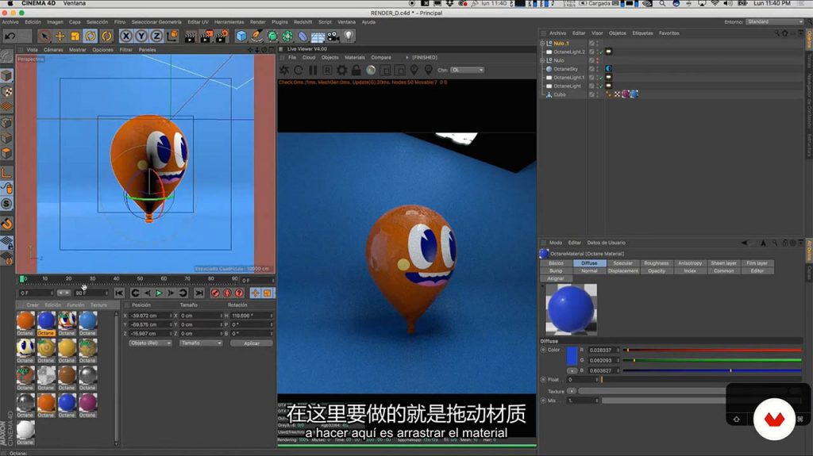
Task: Open the Redshift menu
Action: [302, 22]
